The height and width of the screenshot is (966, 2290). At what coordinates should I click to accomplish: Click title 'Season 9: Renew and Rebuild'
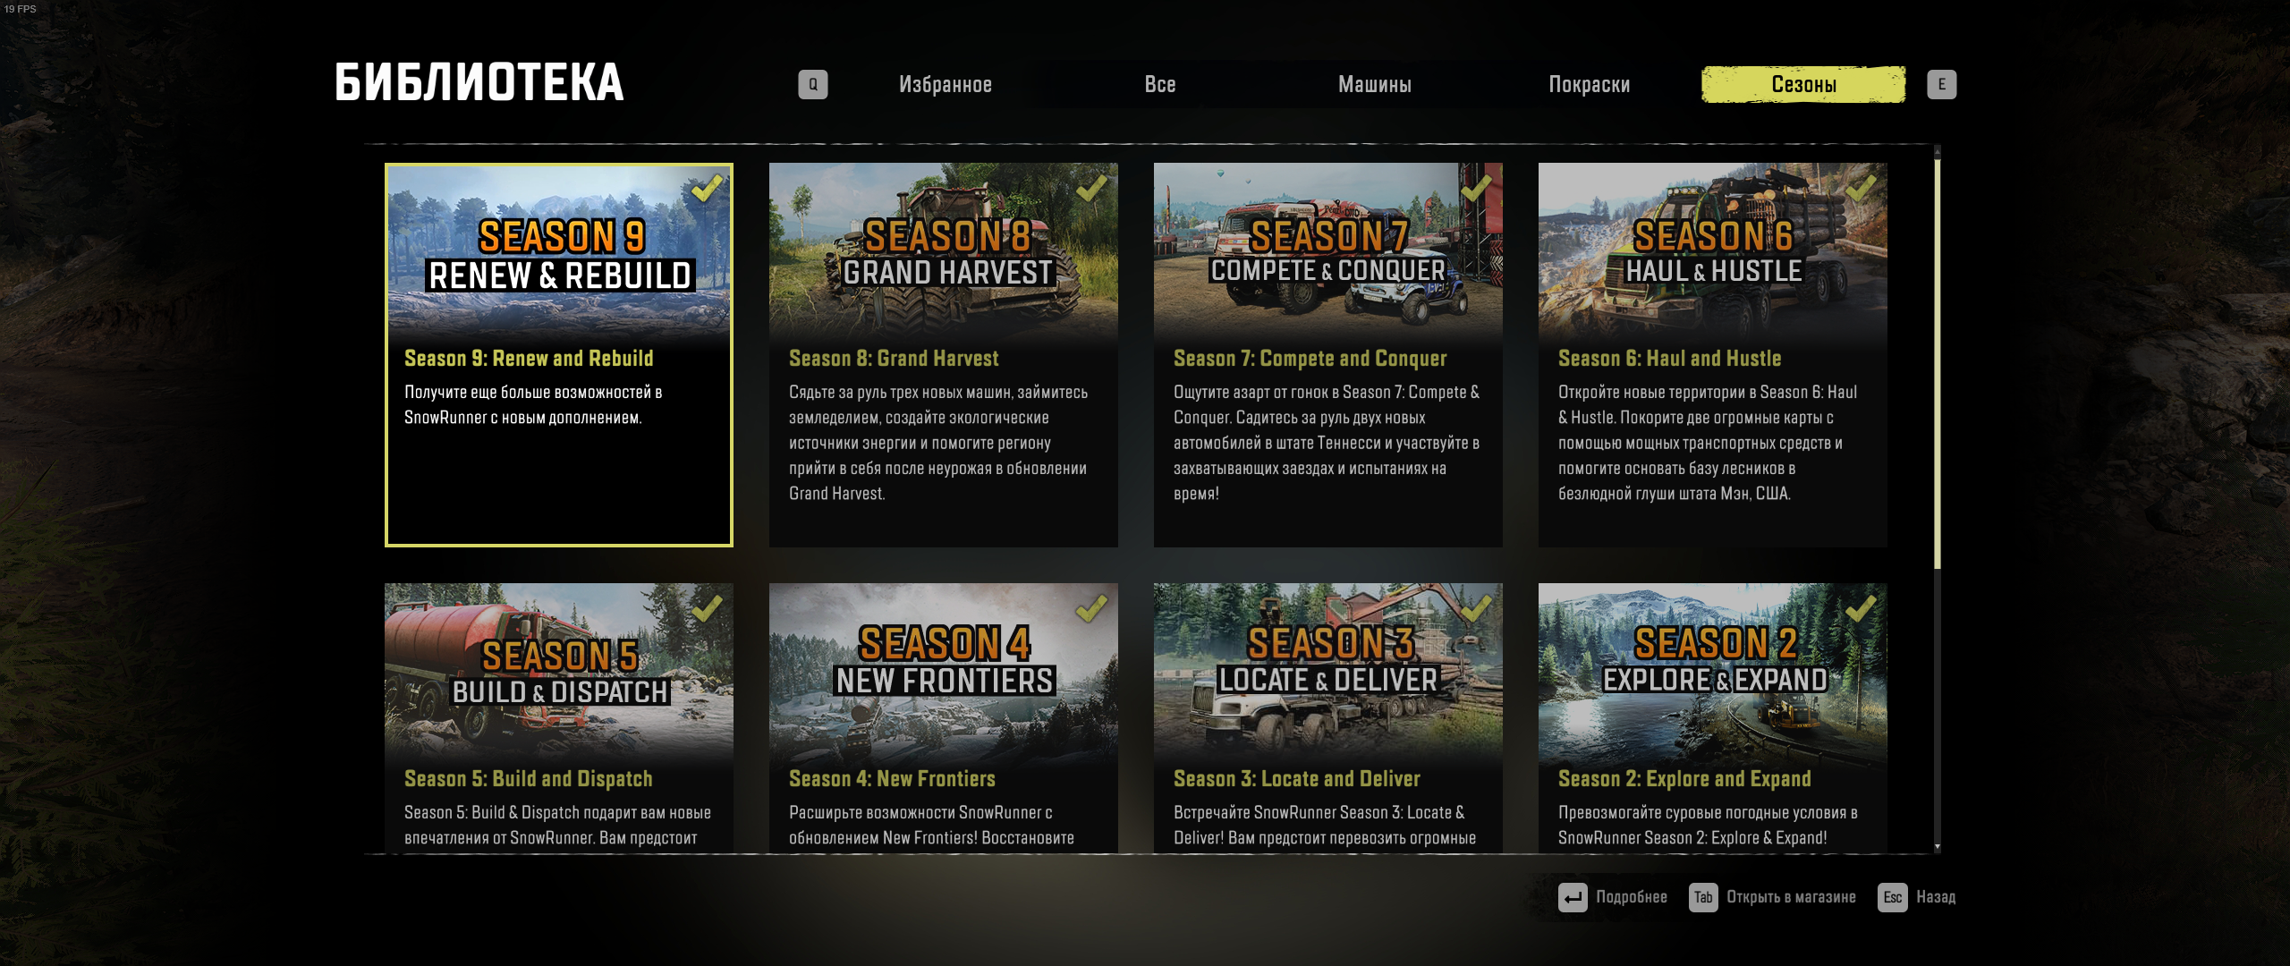click(x=529, y=359)
